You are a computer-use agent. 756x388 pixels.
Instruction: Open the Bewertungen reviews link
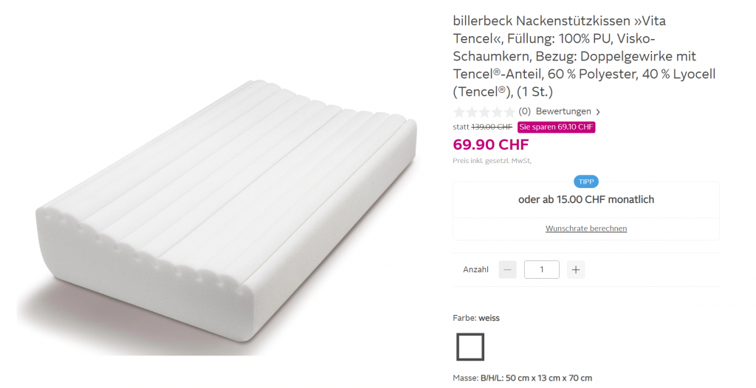tap(563, 111)
